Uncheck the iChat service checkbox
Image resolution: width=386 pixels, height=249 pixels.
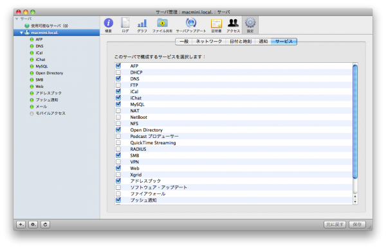tap(118, 98)
